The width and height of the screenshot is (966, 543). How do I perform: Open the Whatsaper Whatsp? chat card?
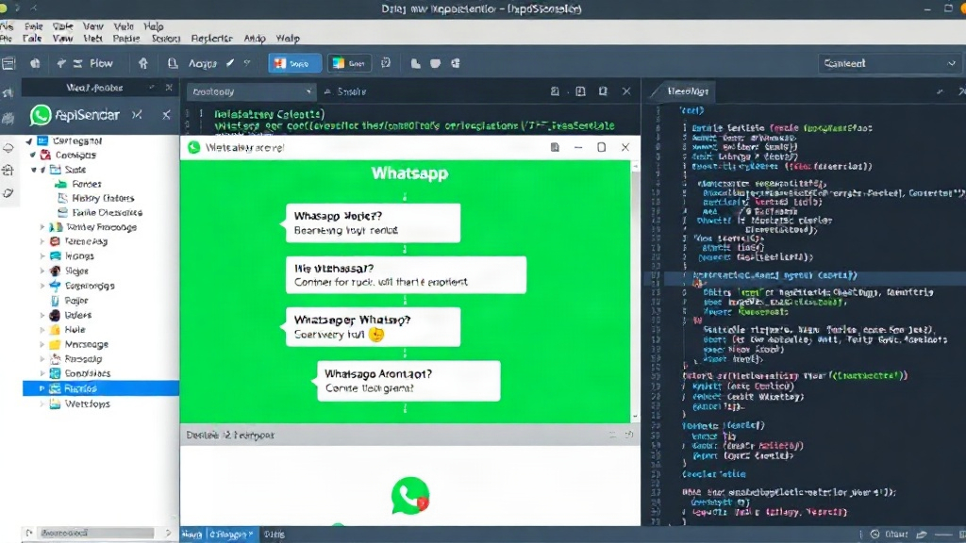tap(374, 327)
